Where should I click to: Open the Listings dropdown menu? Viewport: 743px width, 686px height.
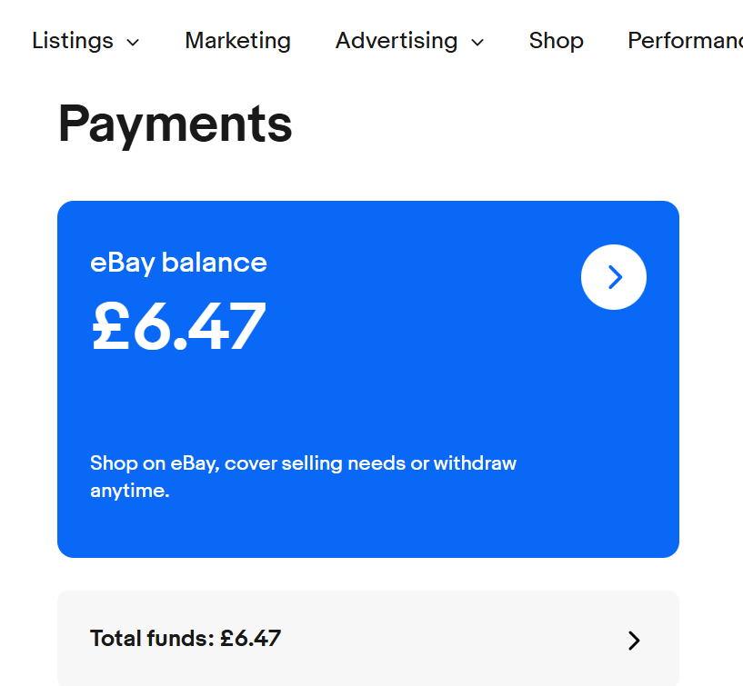coord(85,41)
